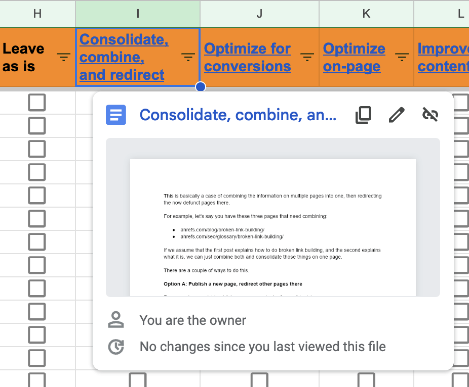Follow the 'Optimize on-page' hyperlink

pyautogui.click(x=354, y=57)
